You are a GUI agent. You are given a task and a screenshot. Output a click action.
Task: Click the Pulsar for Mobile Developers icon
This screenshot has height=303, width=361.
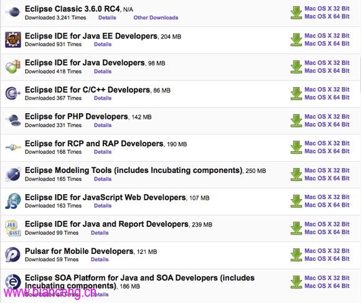pos(13,254)
